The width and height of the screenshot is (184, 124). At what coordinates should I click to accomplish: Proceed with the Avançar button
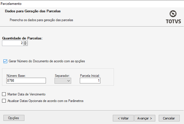pos(145,118)
